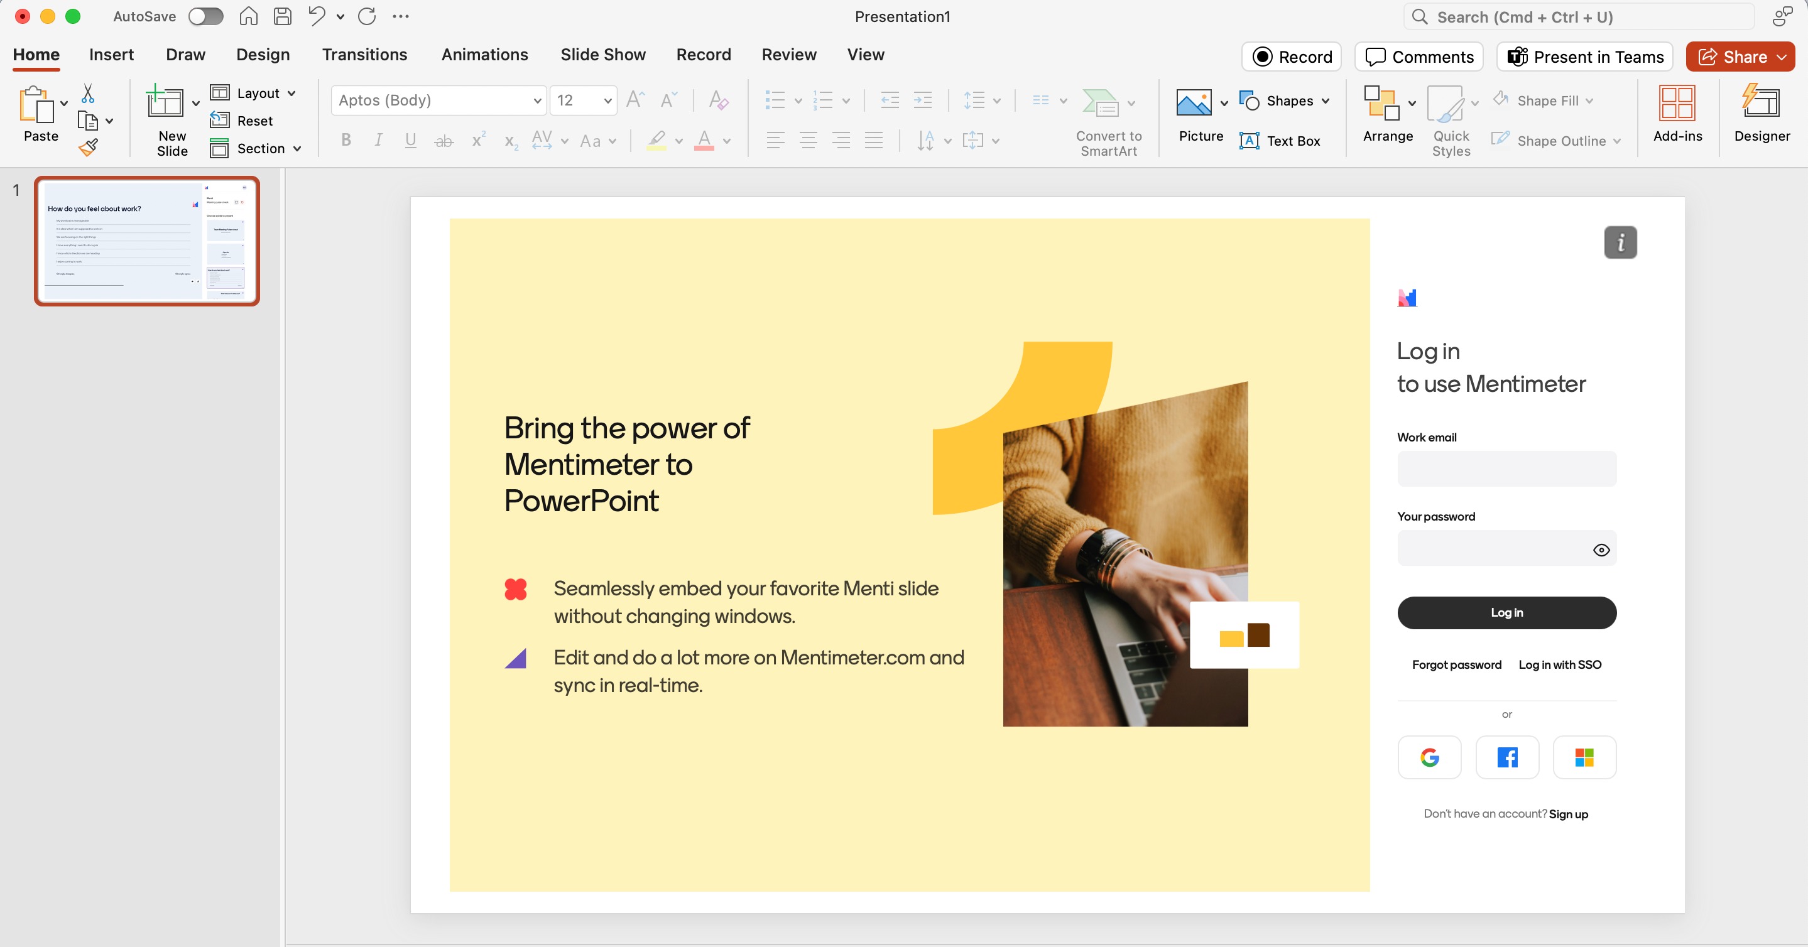Click the Mentimeter info icon

[x=1620, y=242]
